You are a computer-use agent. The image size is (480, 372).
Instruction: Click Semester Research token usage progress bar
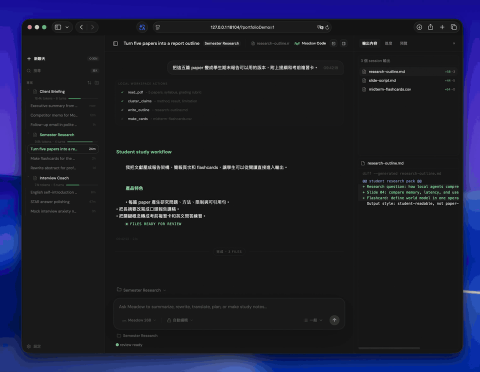tap(82, 142)
